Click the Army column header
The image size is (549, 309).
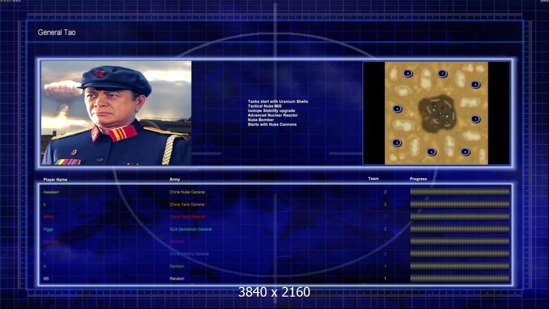(x=175, y=179)
